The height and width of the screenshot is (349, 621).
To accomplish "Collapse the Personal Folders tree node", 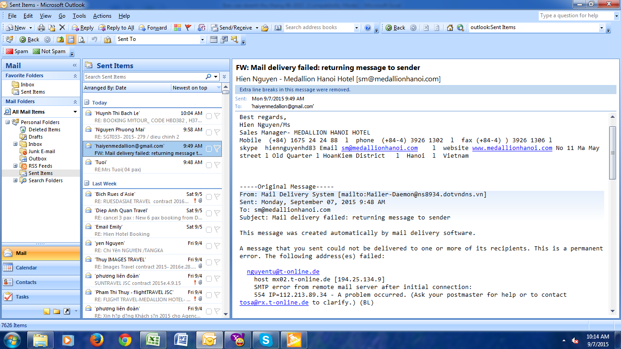I will click(x=8, y=122).
